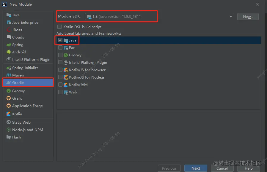Click the Kotlin/JS for browser icon
This screenshot has height=172, width=267.
(x=66, y=70)
